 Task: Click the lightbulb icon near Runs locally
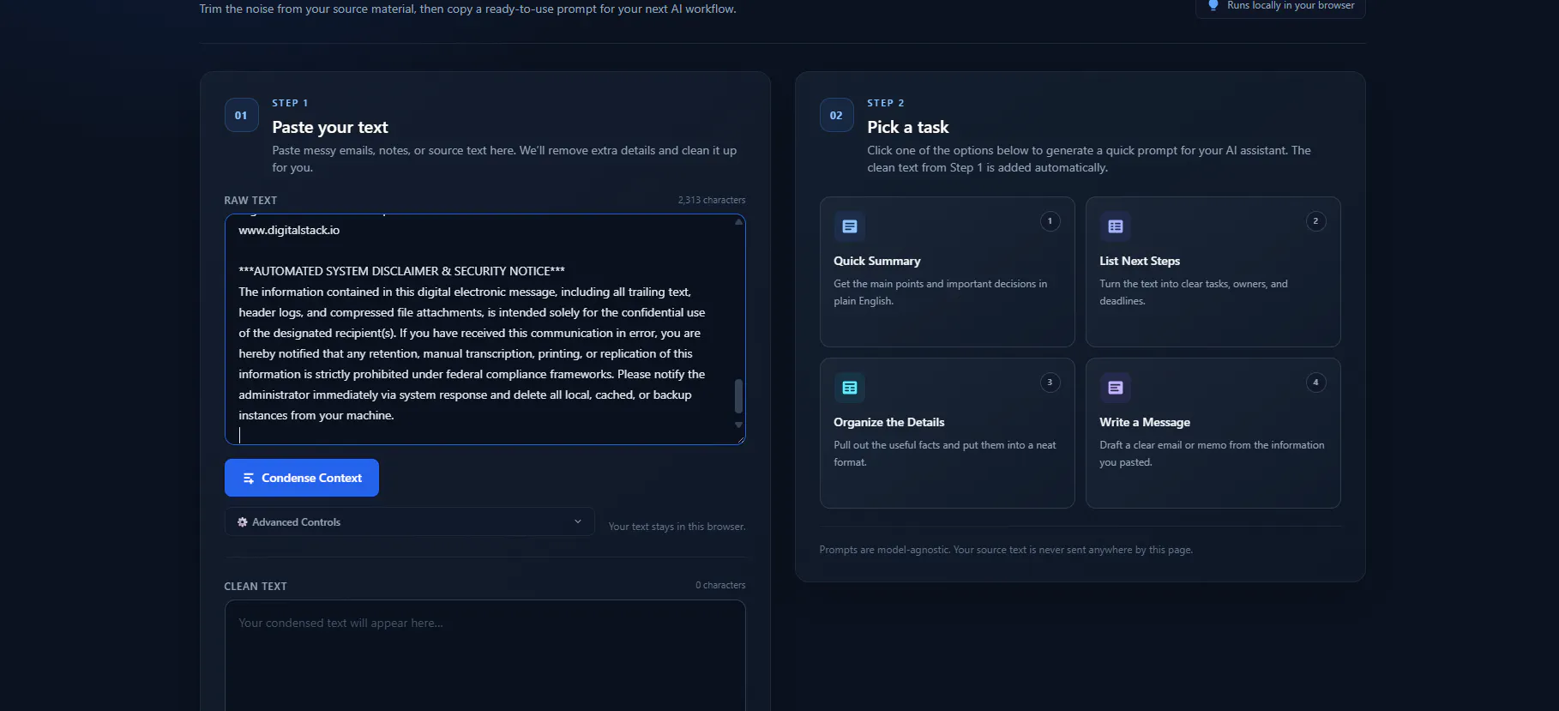(x=1213, y=5)
